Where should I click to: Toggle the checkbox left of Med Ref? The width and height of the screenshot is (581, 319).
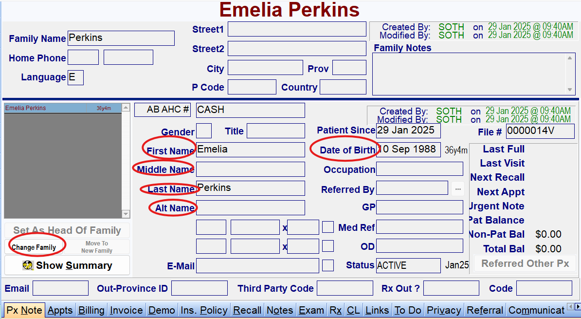point(328,227)
